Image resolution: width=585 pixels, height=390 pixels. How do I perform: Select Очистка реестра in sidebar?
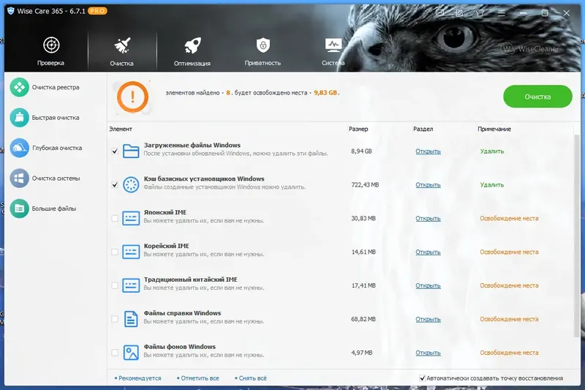tap(56, 87)
